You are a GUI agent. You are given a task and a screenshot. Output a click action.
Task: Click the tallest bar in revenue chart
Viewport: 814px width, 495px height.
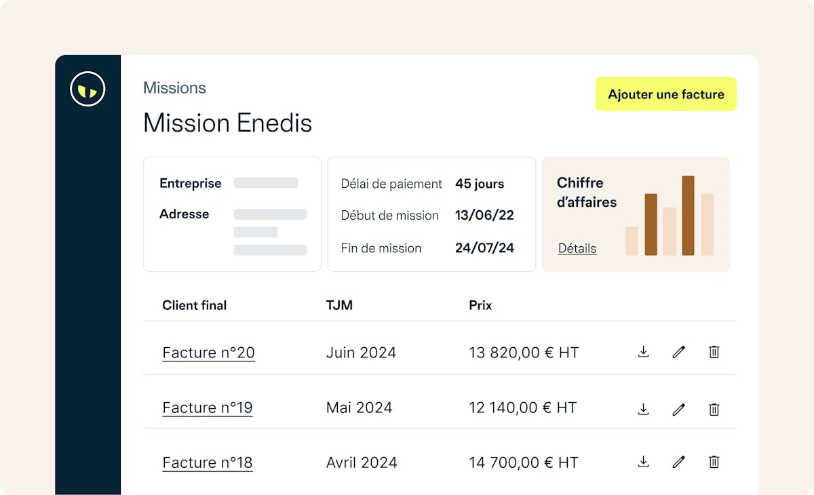688,216
